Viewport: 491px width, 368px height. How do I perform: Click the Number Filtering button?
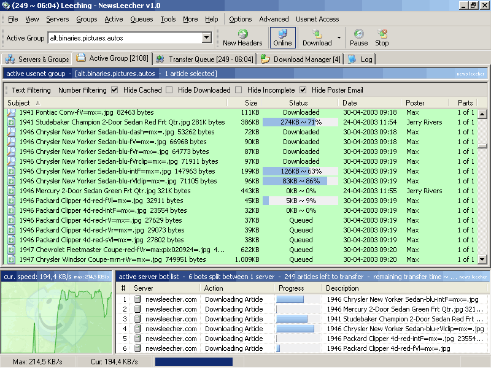click(82, 90)
